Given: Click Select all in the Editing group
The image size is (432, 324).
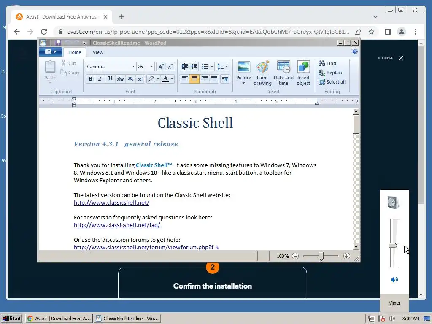Looking at the screenshot, I should click(332, 82).
